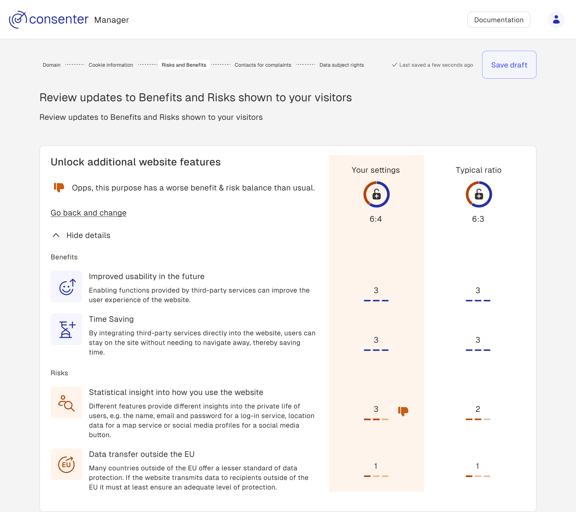576x512 pixels.
Task: Switch to the Cookie information step
Action: click(111, 65)
